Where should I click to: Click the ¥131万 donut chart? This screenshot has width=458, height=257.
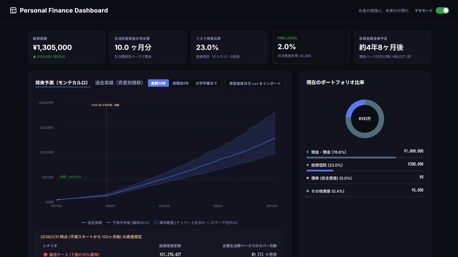(365, 119)
